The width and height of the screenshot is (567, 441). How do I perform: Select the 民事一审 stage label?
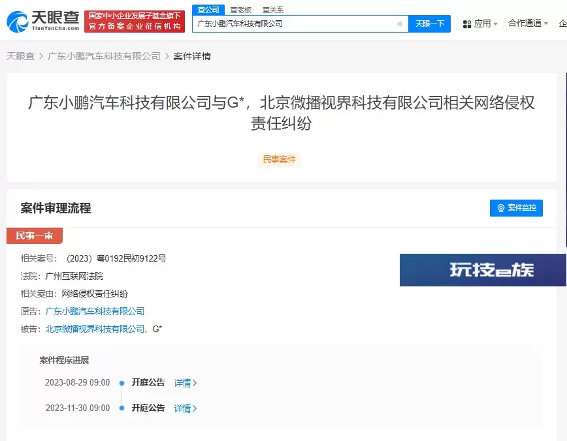(x=35, y=236)
